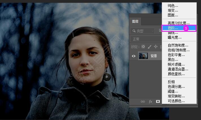Click the pixel layer filter icon
The height and width of the screenshot is (120, 201).
tap(160, 31)
